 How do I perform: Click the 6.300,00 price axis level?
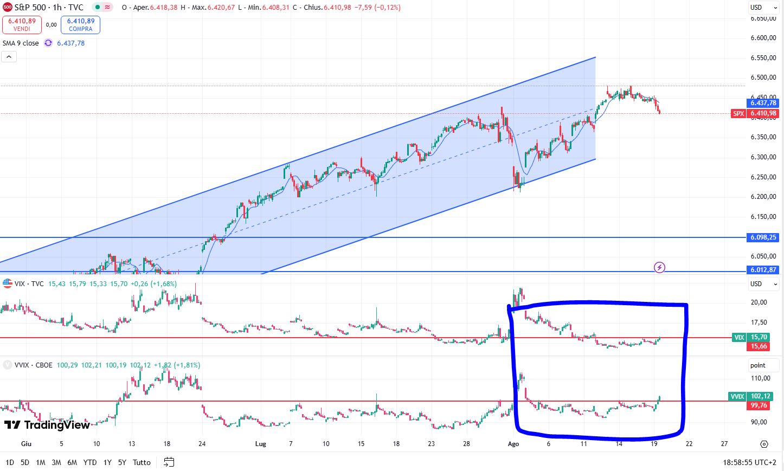click(763, 157)
